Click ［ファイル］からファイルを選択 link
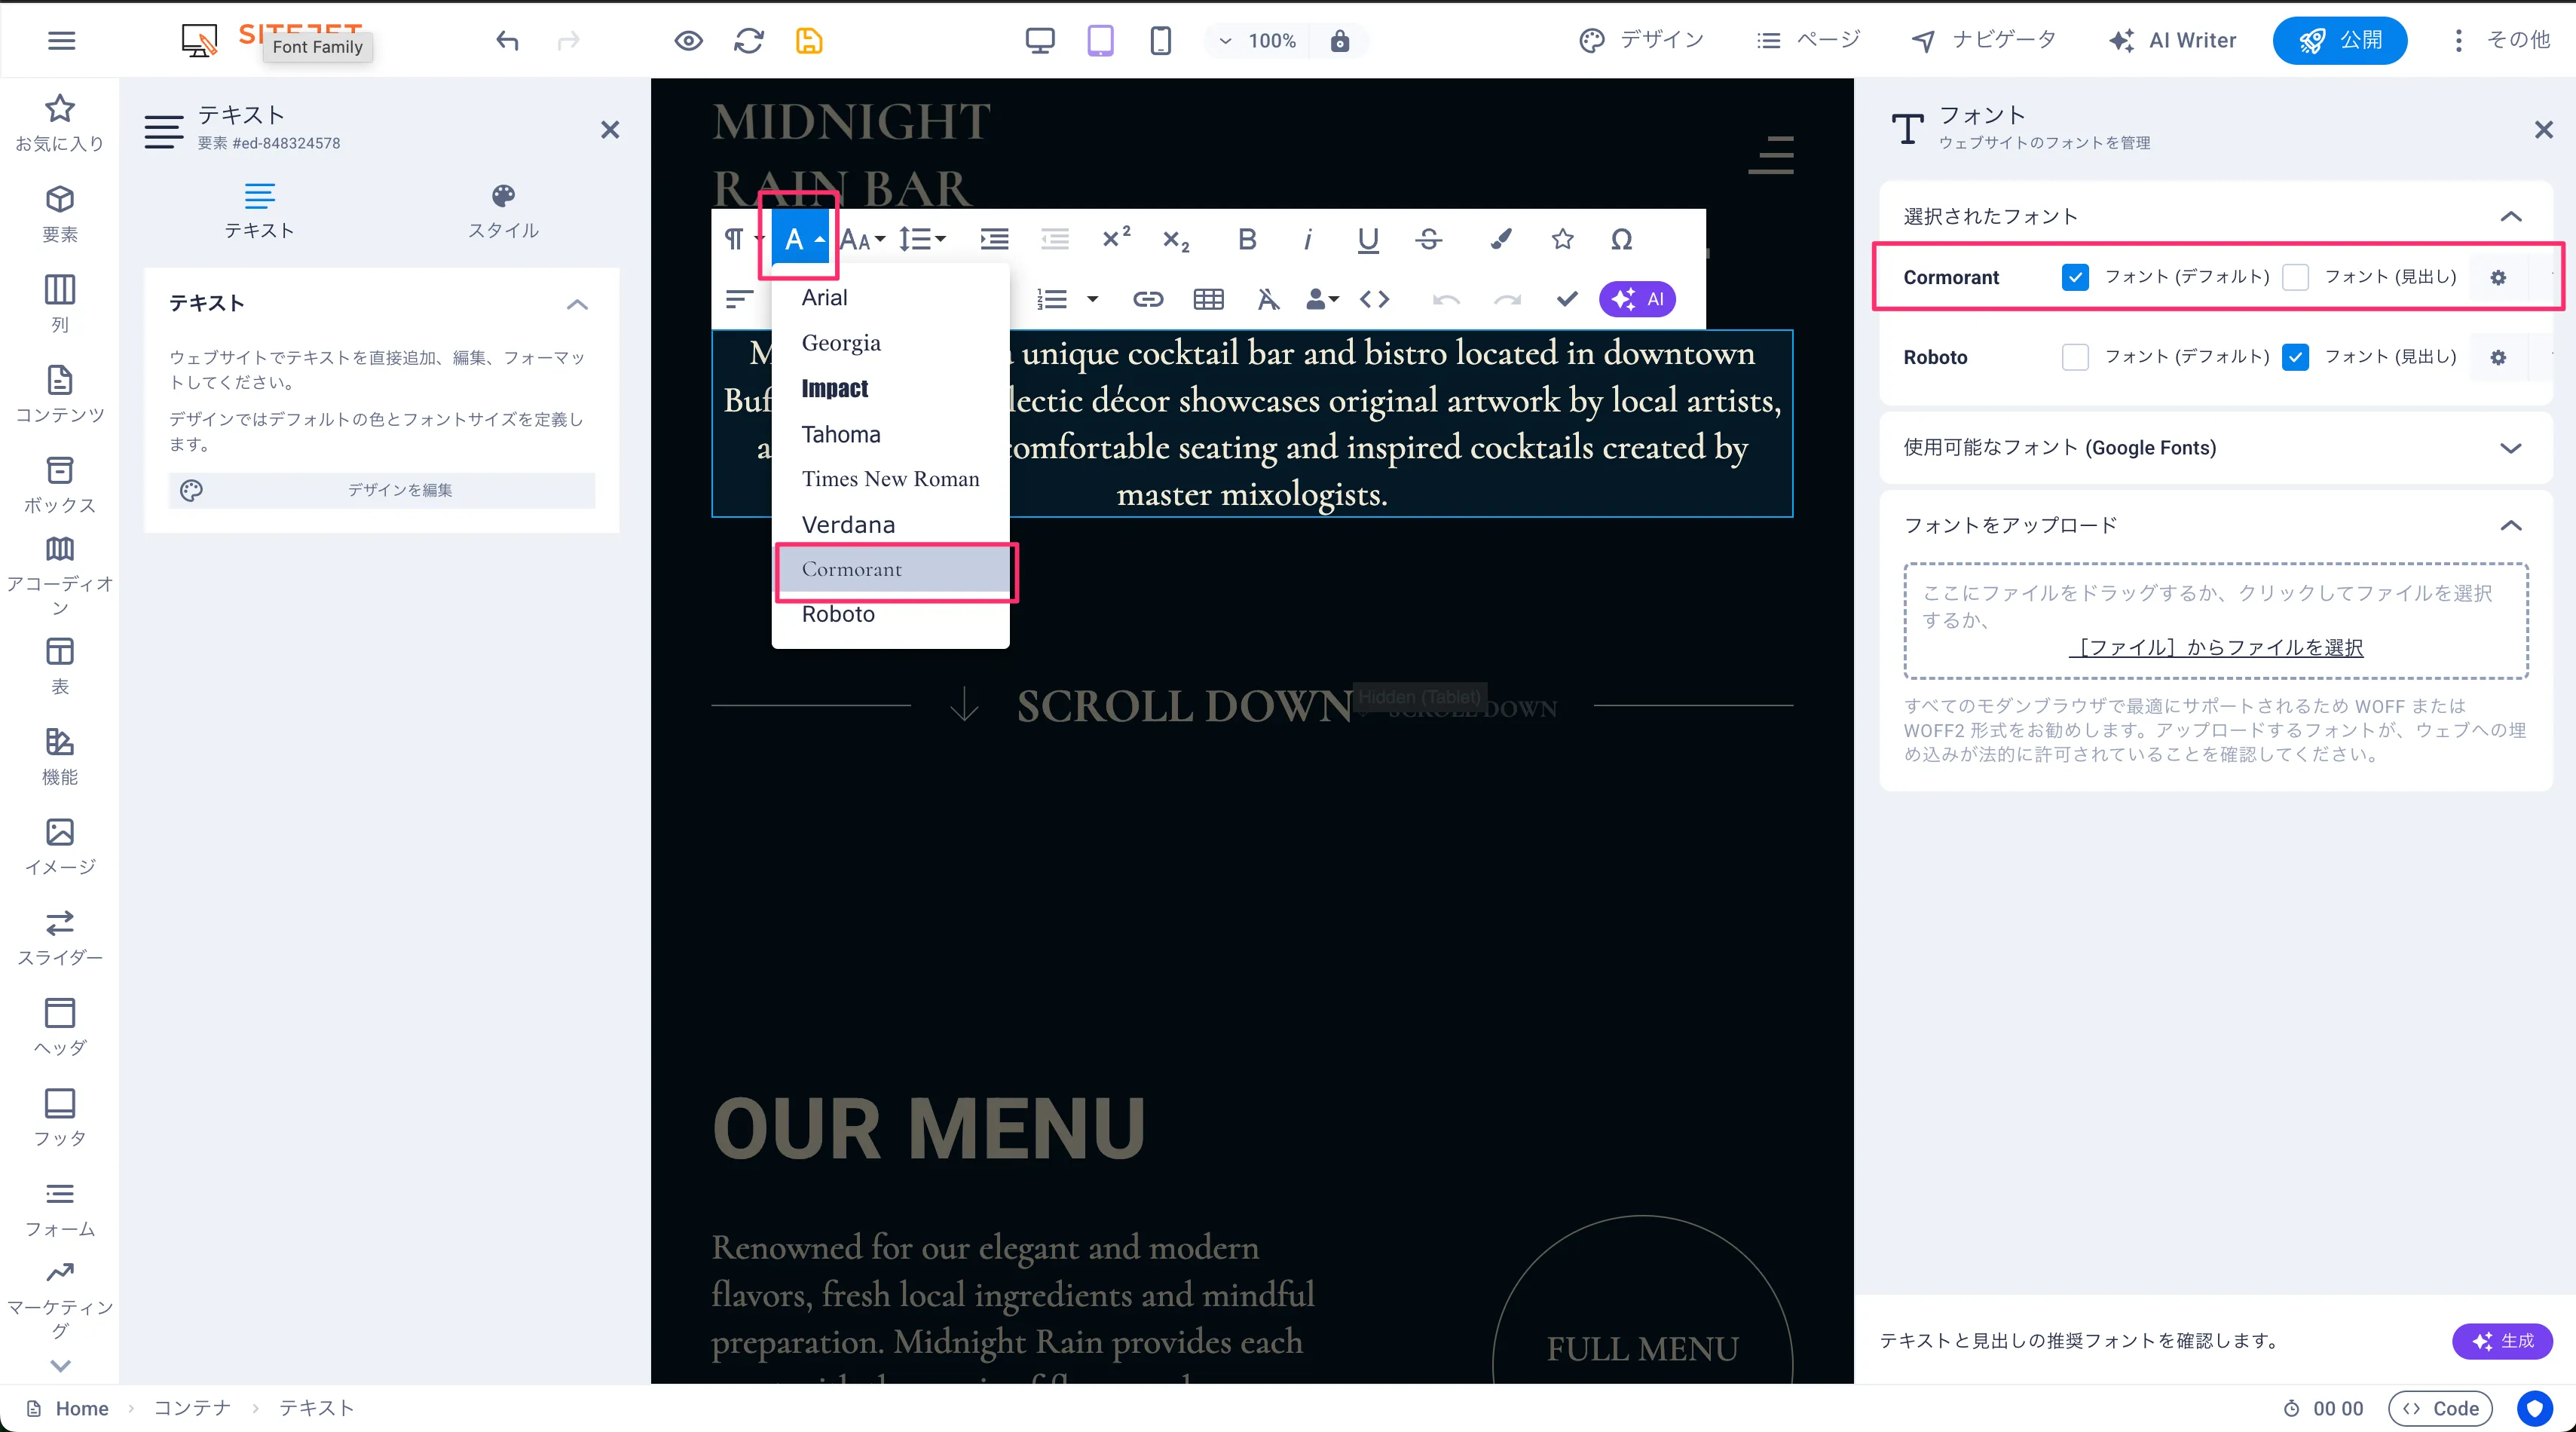 [x=2216, y=647]
